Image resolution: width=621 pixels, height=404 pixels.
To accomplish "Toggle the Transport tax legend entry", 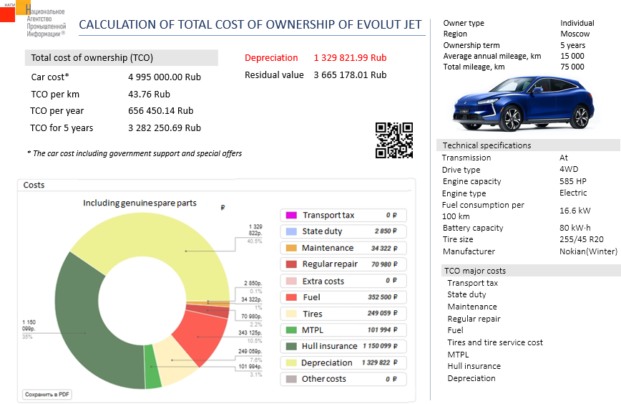I will coord(343,215).
